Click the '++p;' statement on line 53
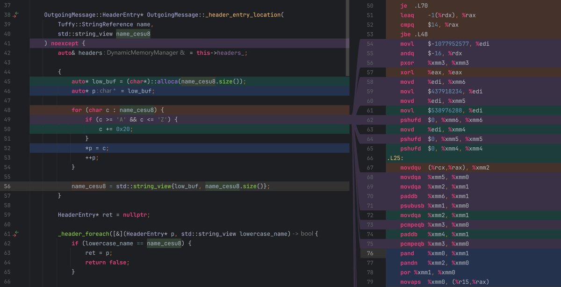This screenshot has height=287, width=561. point(92,158)
